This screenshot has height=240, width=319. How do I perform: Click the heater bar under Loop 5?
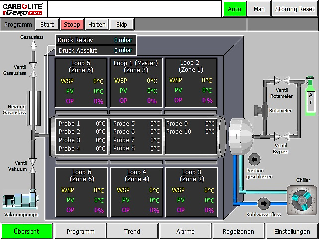[82, 112]
